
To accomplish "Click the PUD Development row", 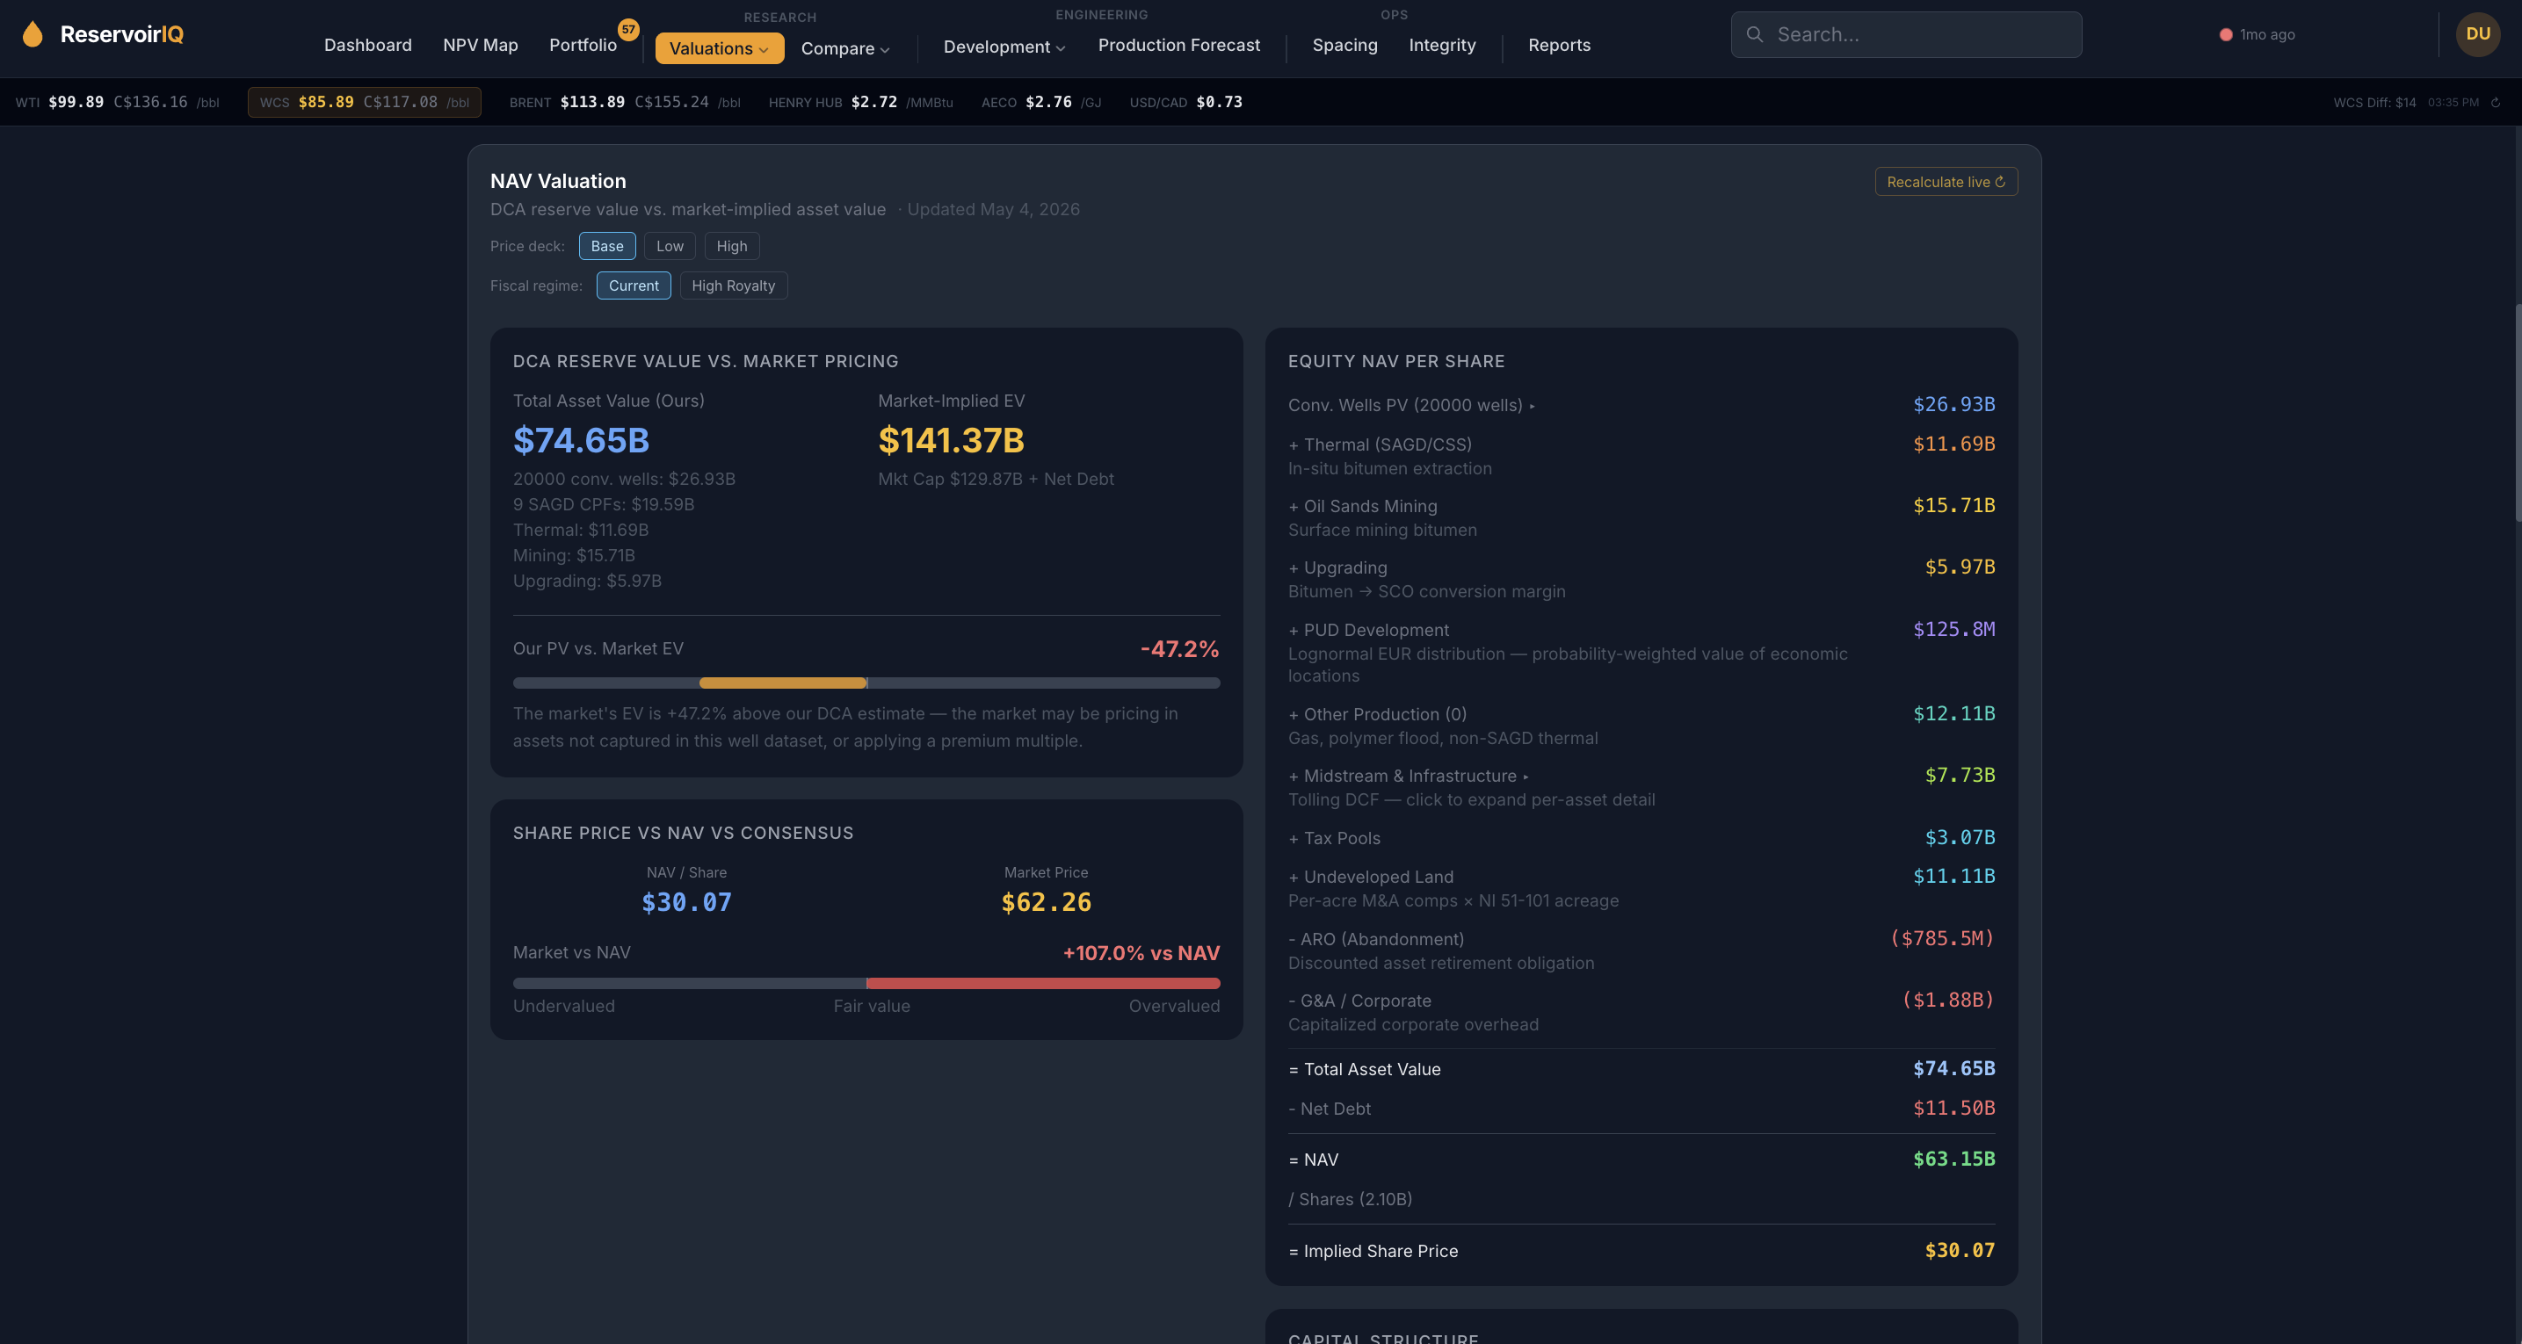I will click(1641, 652).
